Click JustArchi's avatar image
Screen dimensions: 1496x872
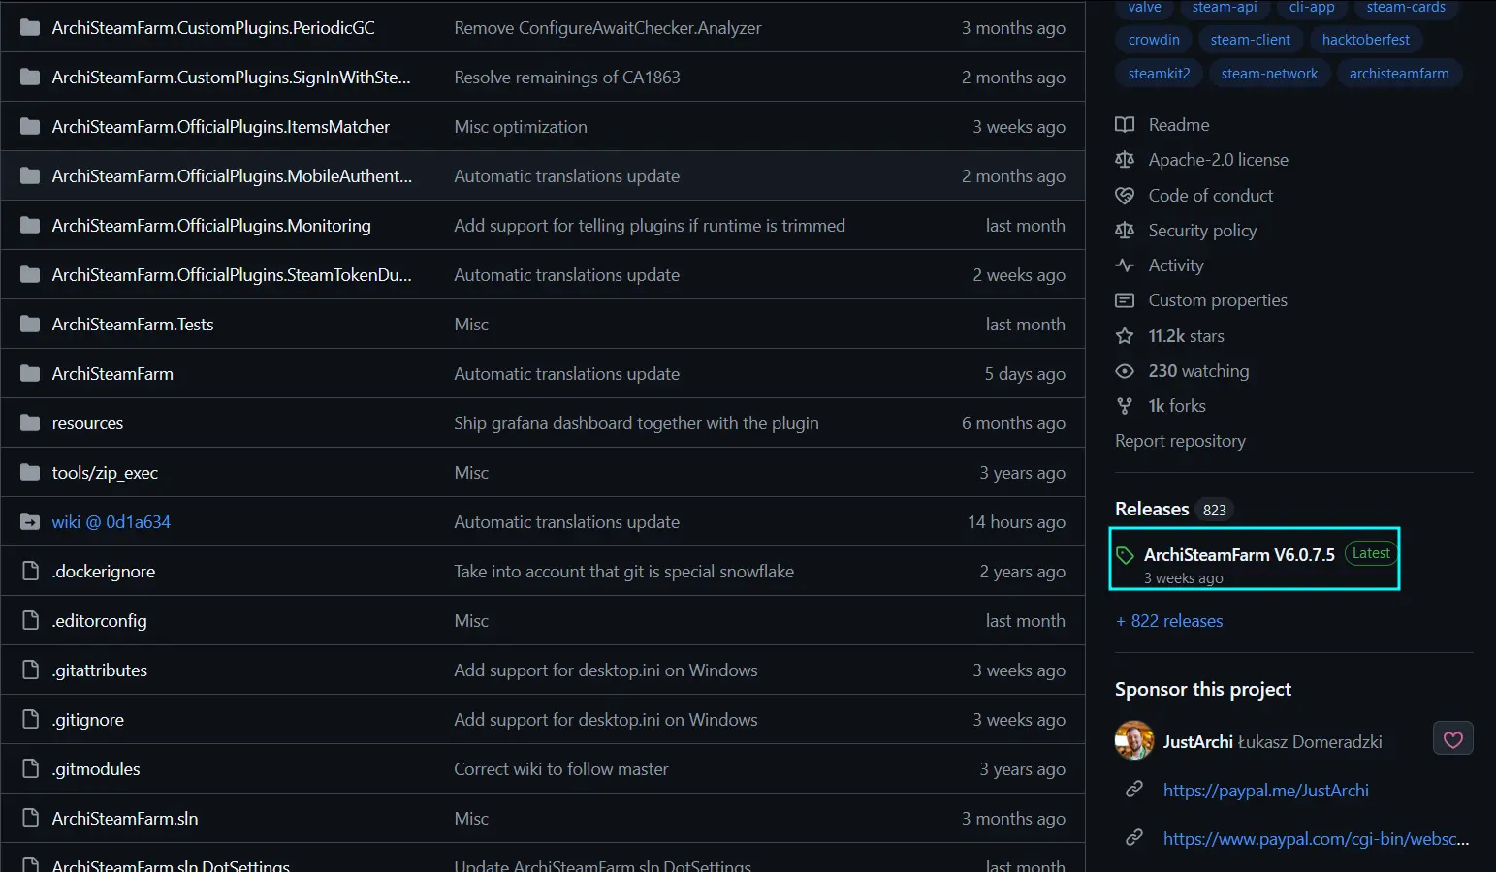(x=1134, y=740)
